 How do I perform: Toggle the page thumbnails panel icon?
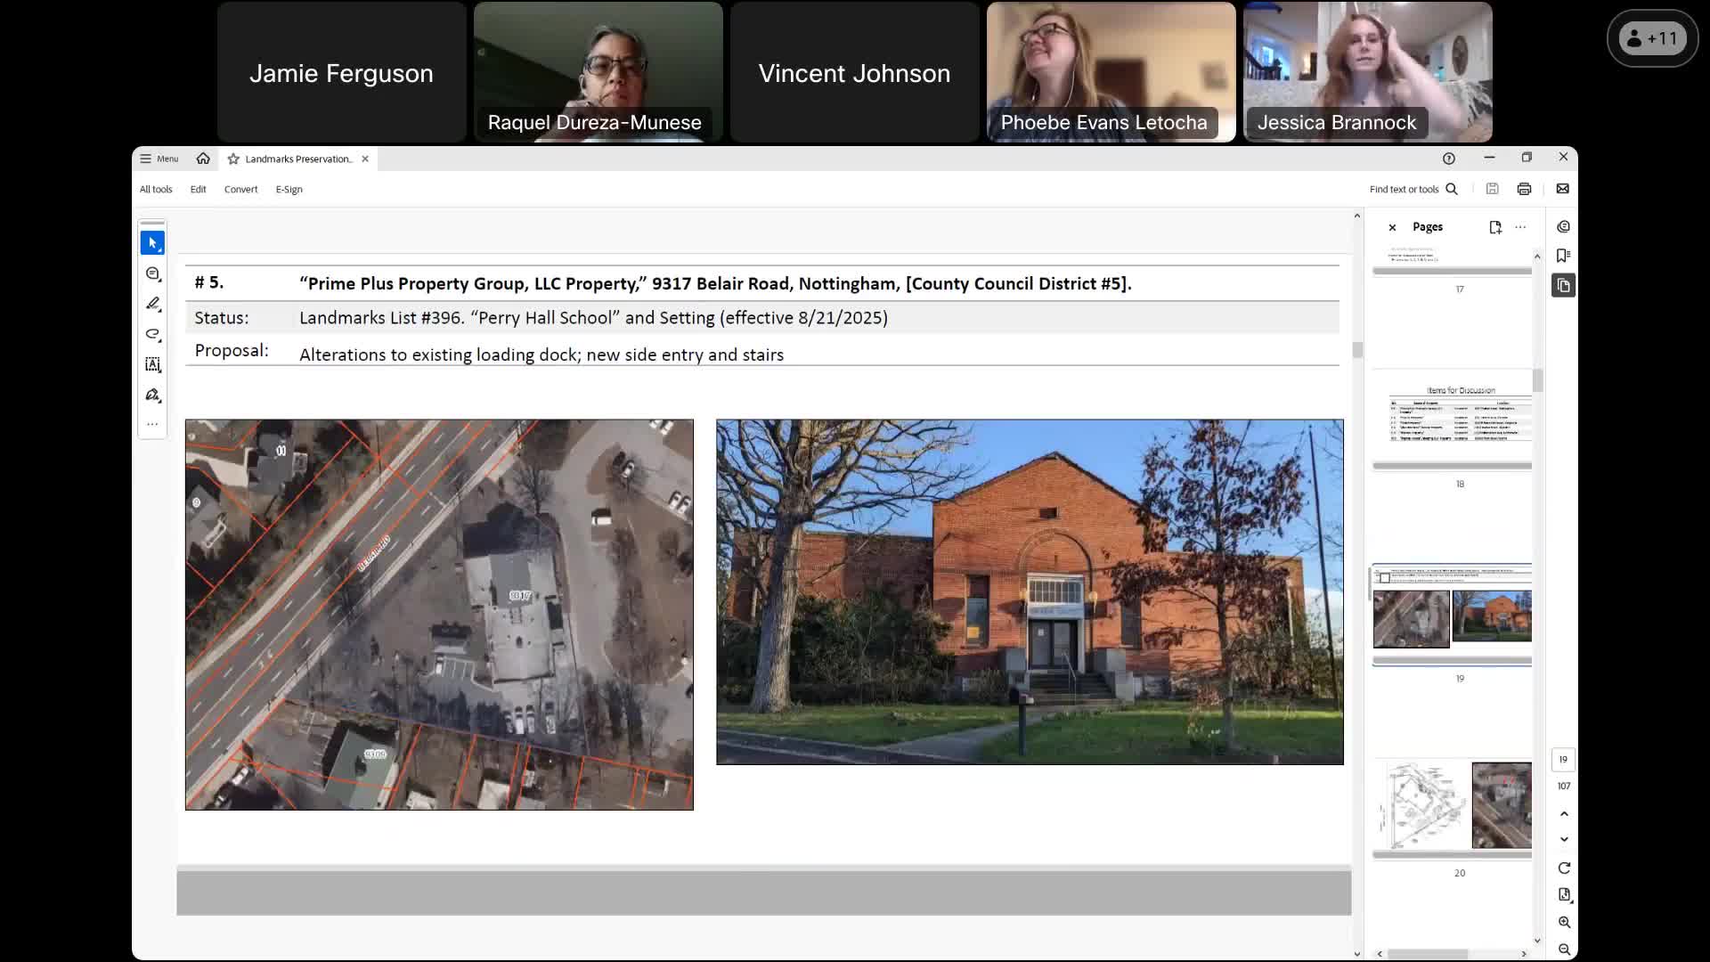1563,285
